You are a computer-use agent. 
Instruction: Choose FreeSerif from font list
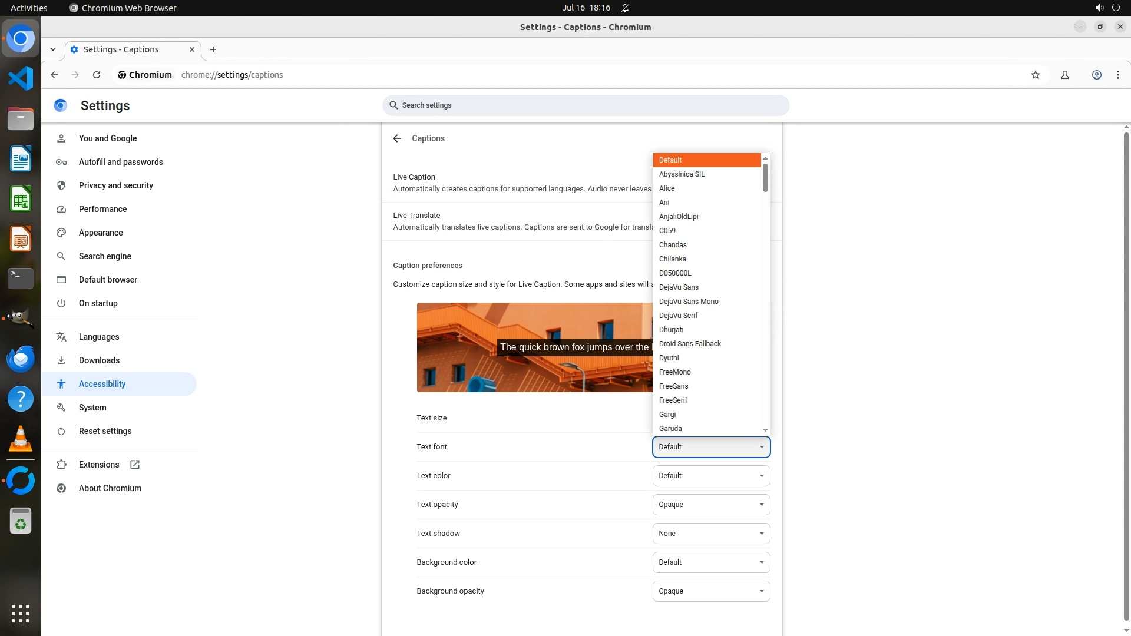673,400
